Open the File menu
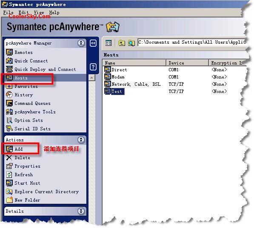254x228 pixels. [x=8, y=12]
